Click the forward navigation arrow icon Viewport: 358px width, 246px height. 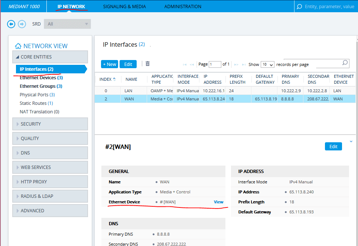pos(22,24)
